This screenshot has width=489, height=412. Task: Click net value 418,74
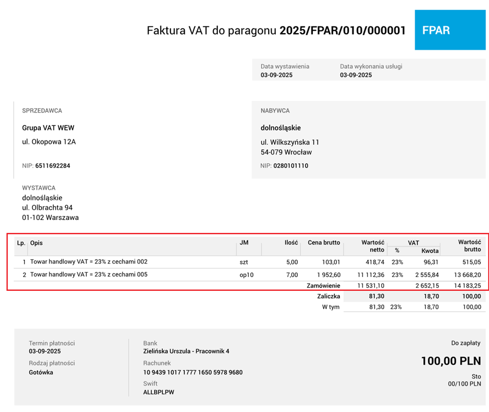tap(375, 262)
